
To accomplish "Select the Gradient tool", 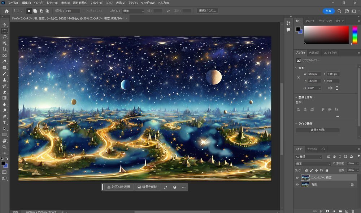I will [4, 98].
